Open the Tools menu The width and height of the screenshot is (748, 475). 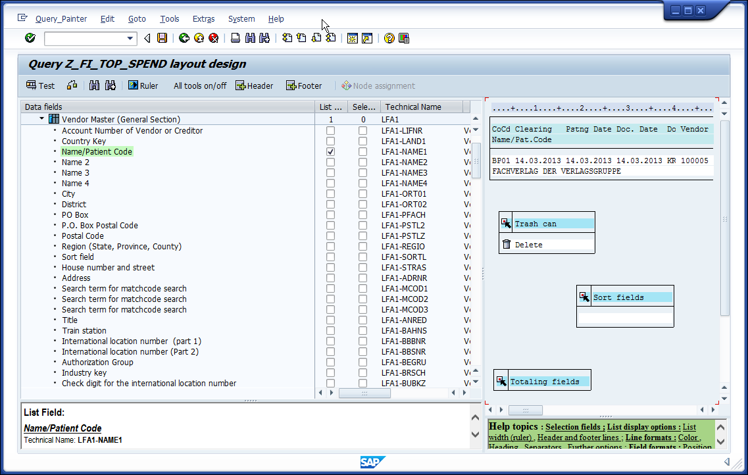click(x=169, y=18)
